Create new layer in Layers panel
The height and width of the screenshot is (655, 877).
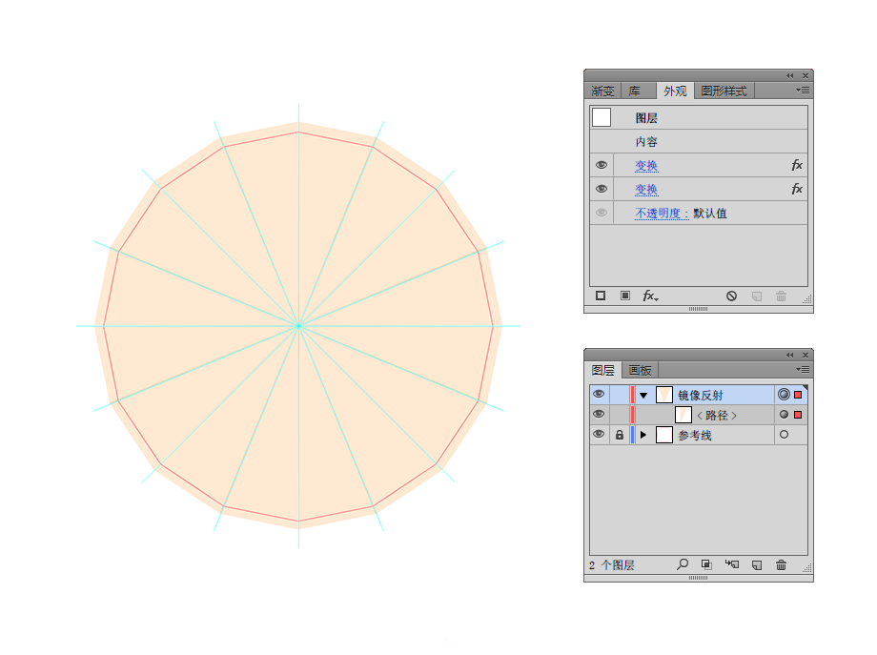[x=757, y=565]
